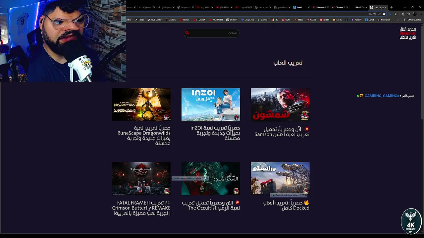
Task: Open the AIMHAVEN bookmark
Action: [216, 20]
